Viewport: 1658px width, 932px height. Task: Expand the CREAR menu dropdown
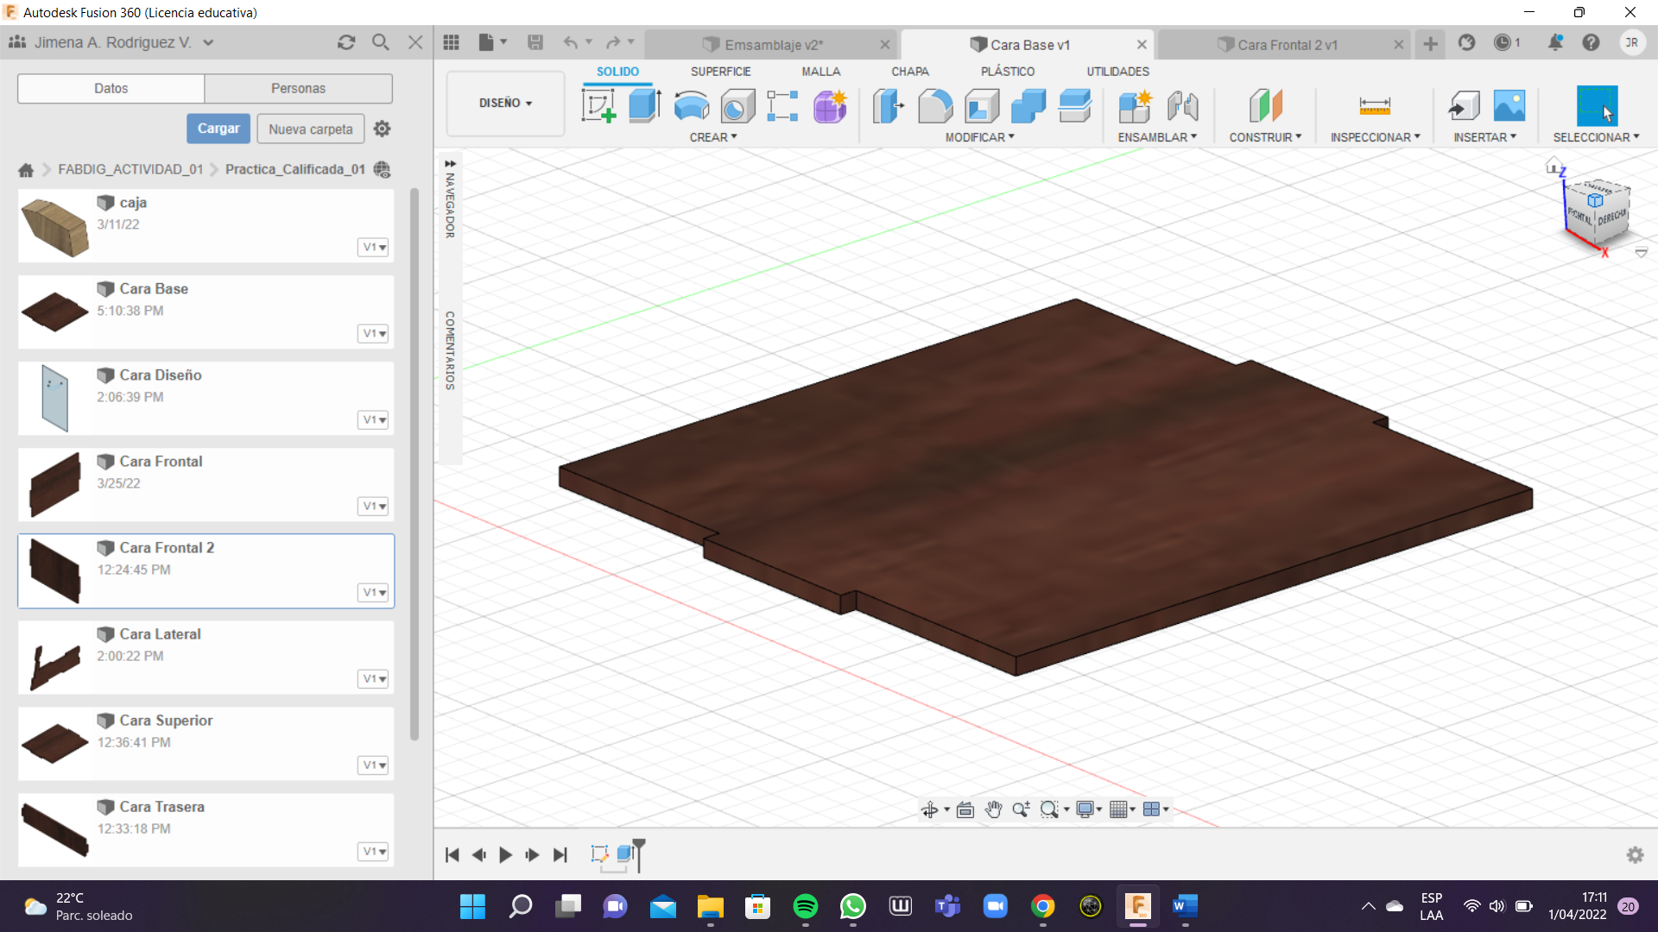712,137
